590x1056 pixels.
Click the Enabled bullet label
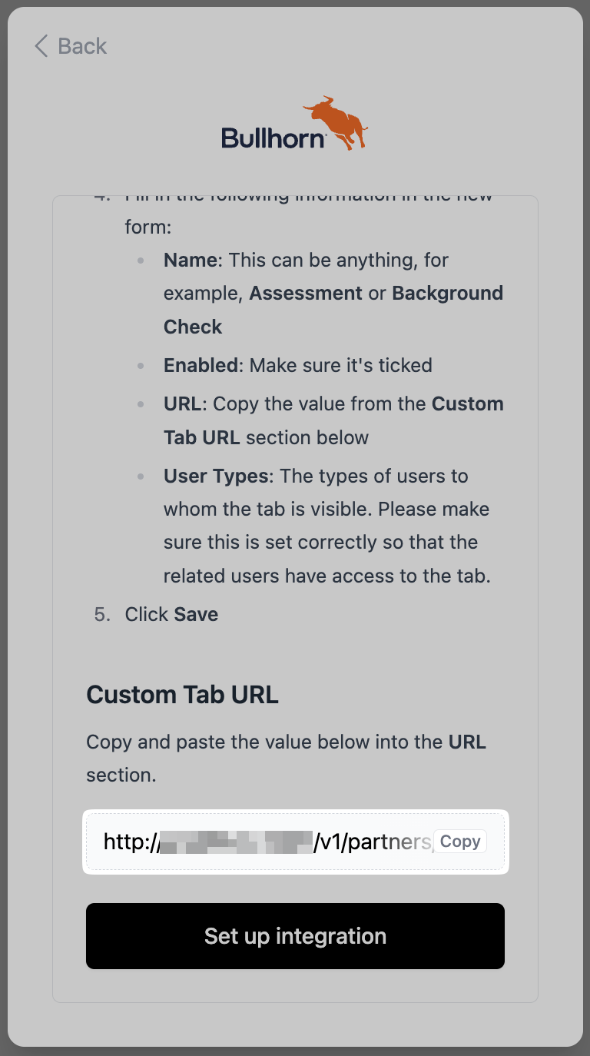[202, 365]
